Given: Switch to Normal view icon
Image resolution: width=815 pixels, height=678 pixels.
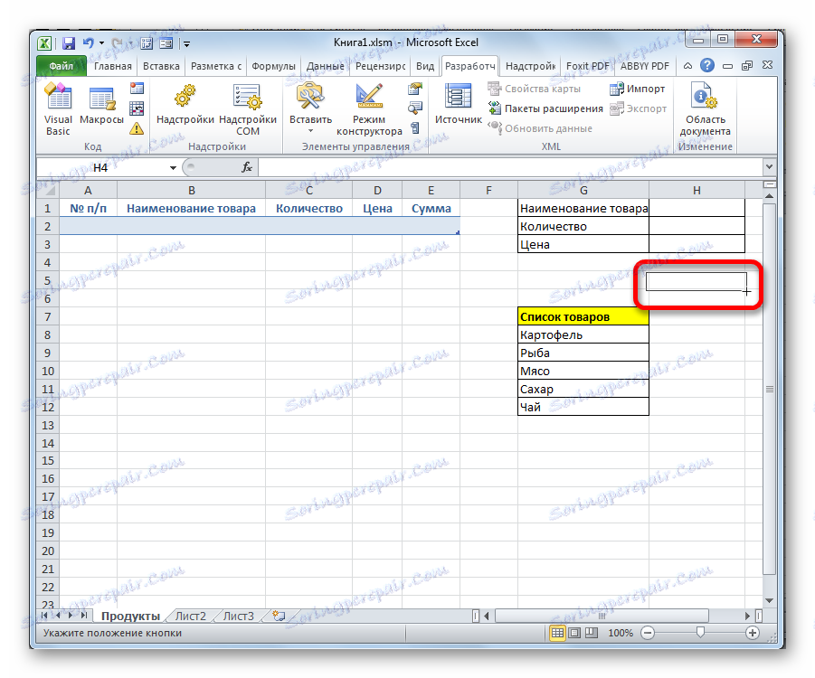Looking at the screenshot, I should (558, 633).
